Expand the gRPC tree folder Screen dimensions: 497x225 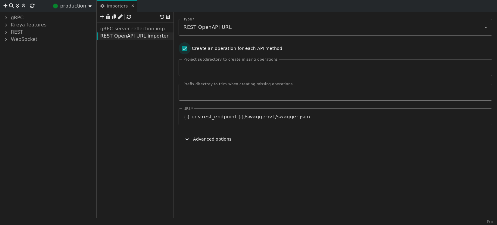tap(6, 18)
